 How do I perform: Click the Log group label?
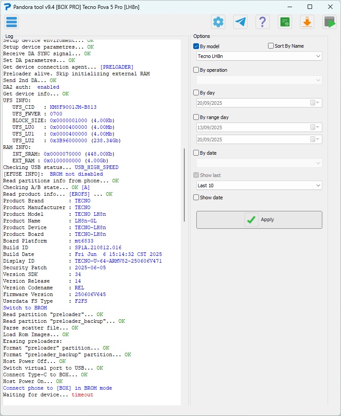9,36
